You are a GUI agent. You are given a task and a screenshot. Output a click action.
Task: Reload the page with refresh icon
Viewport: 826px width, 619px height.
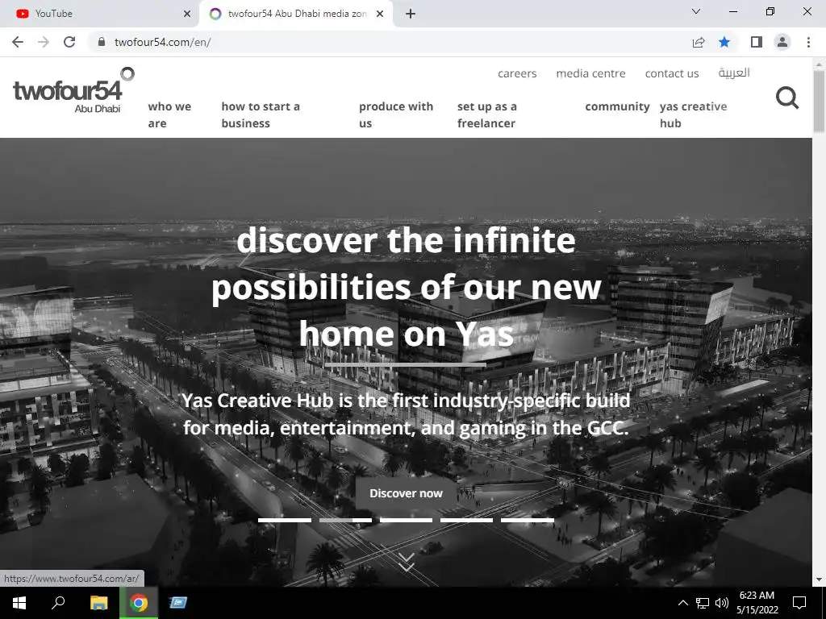coord(69,42)
